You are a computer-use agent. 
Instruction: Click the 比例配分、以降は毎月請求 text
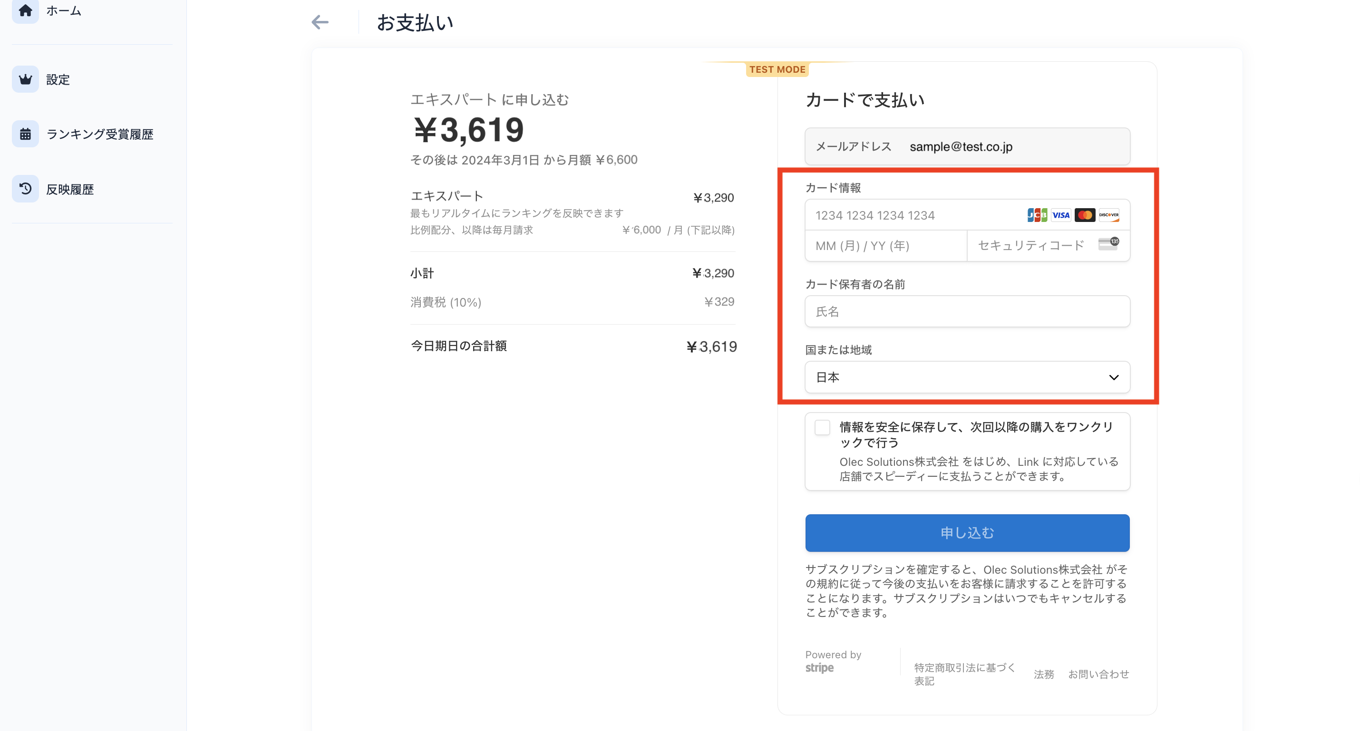(x=471, y=230)
